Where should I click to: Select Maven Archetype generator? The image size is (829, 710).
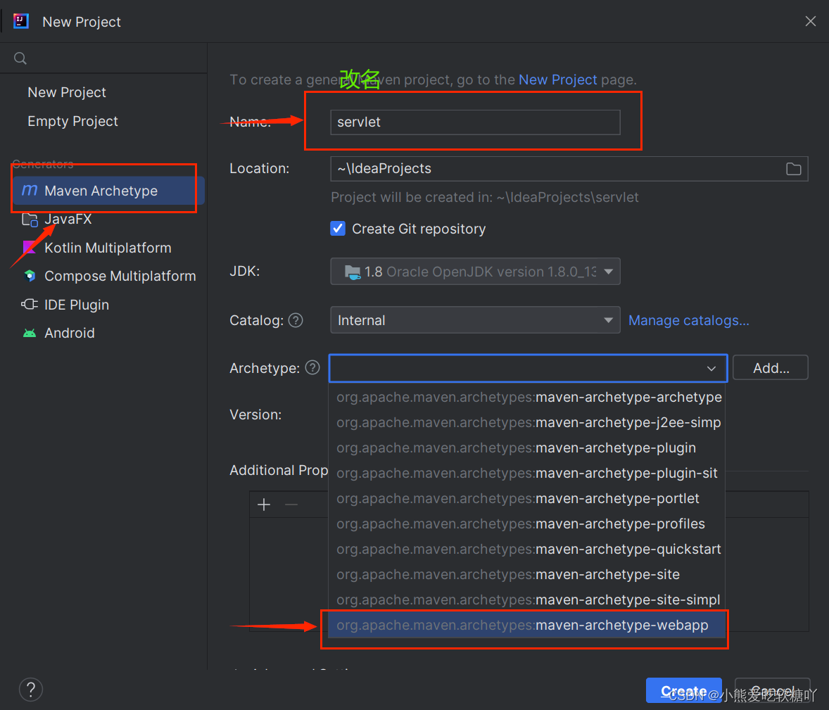click(108, 190)
